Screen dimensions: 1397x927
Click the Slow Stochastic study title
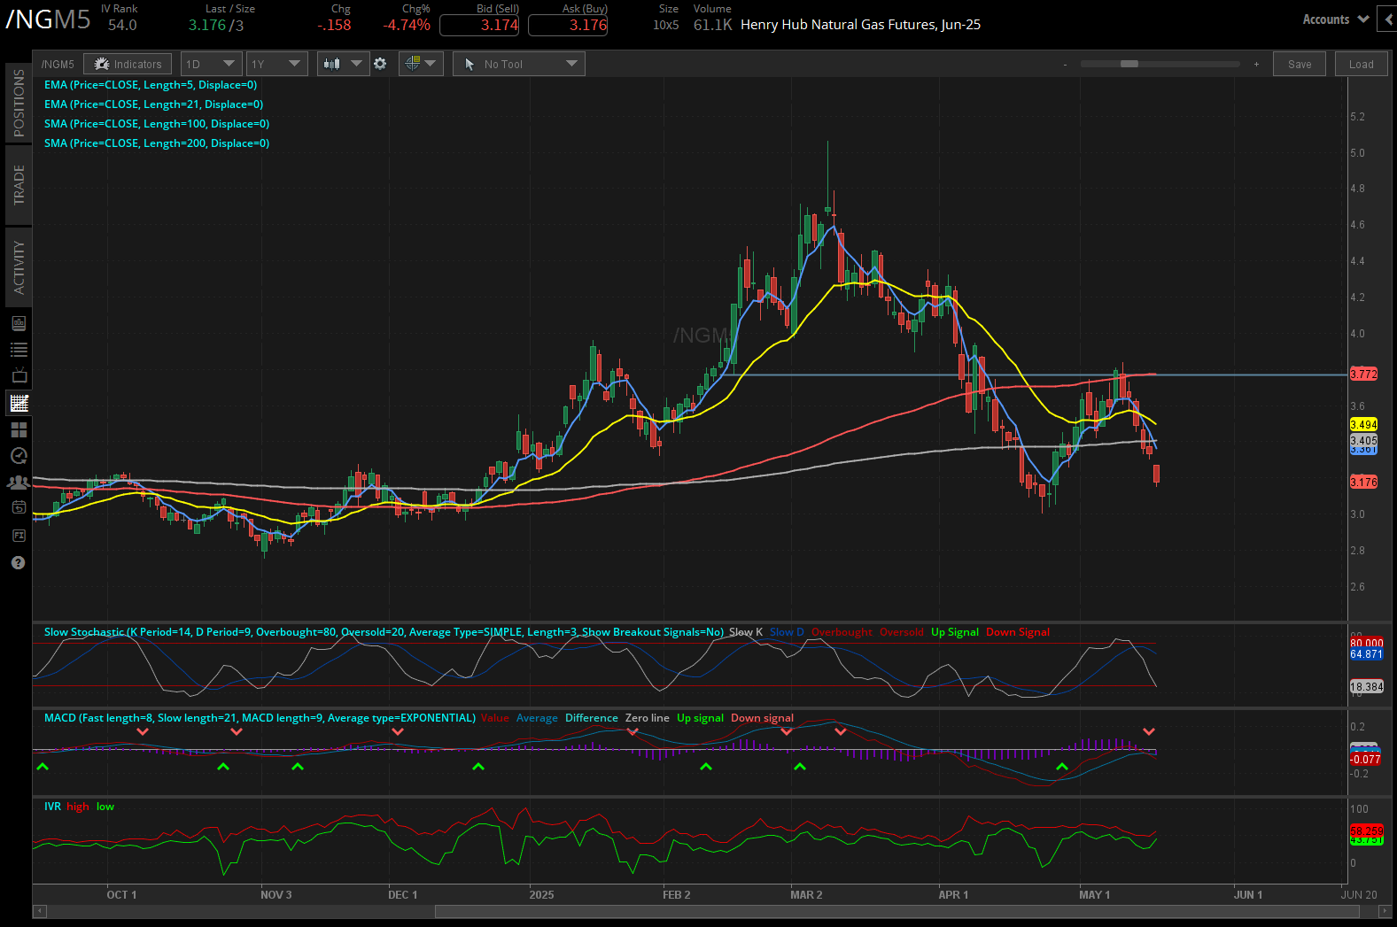tap(384, 632)
